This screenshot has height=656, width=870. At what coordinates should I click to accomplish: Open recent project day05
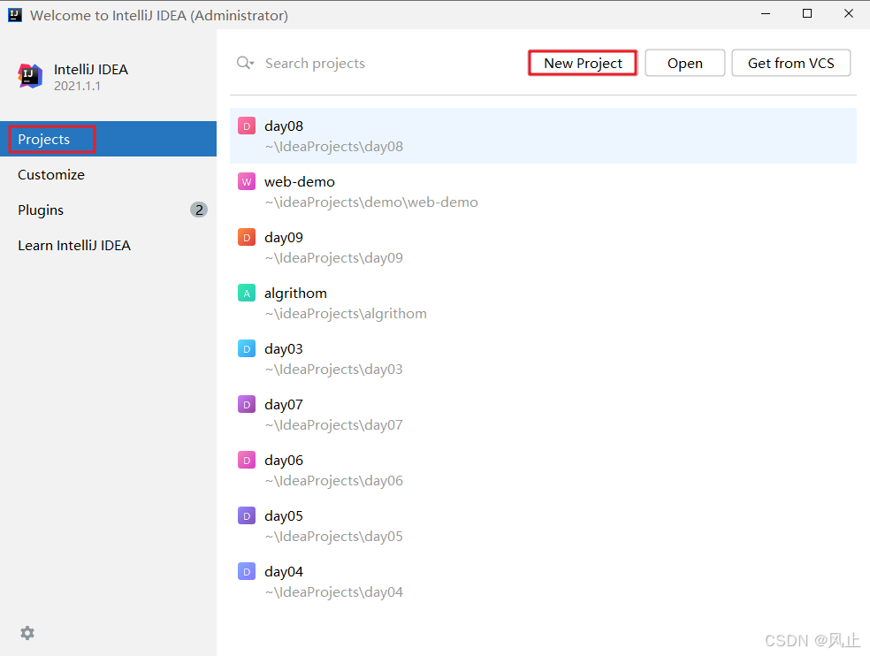(x=332, y=525)
